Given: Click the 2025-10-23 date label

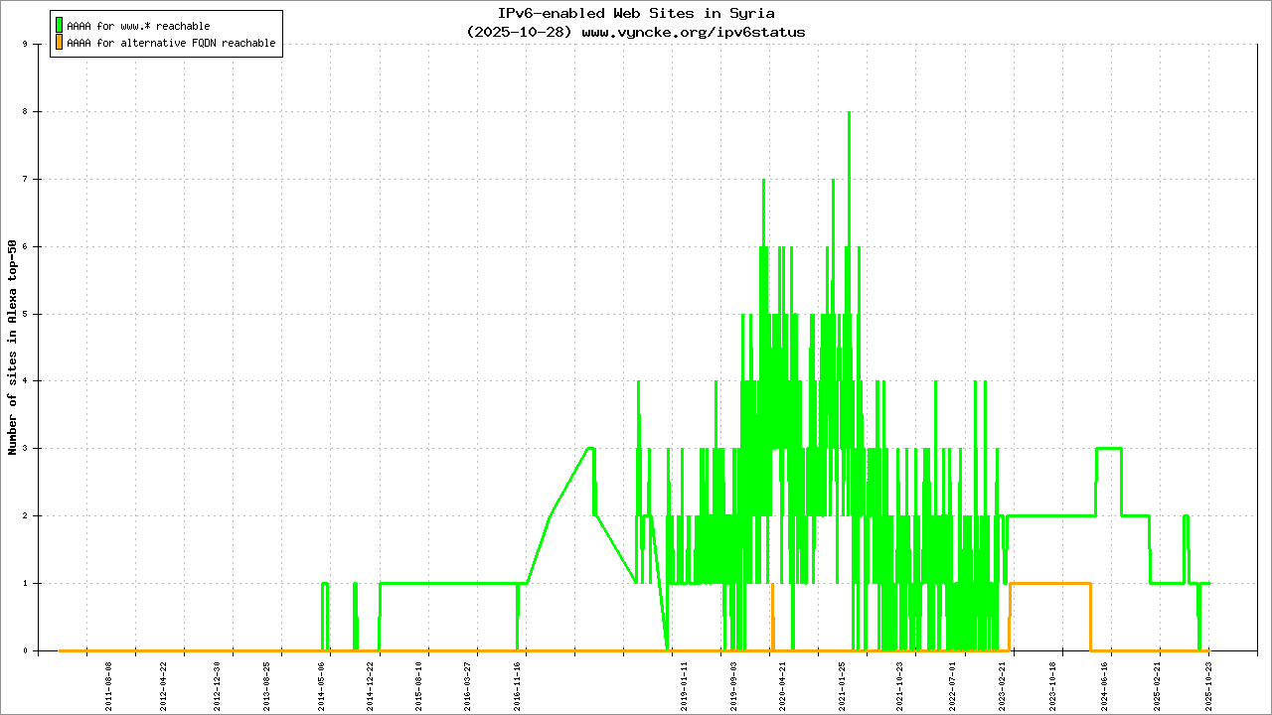Looking at the screenshot, I should click(1209, 684).
